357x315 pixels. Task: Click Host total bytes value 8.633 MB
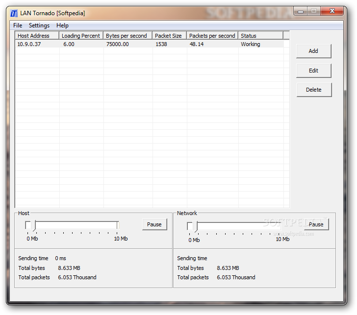[x=69, y=268]
